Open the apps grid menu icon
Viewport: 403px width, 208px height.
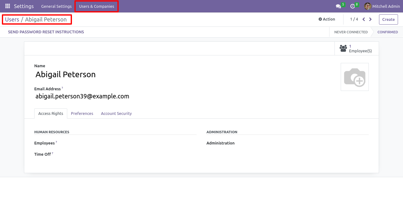(x=7, y=6)
